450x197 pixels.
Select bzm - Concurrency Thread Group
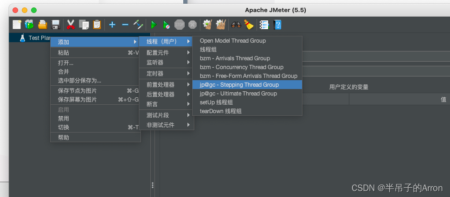click(x=247, y=67)
